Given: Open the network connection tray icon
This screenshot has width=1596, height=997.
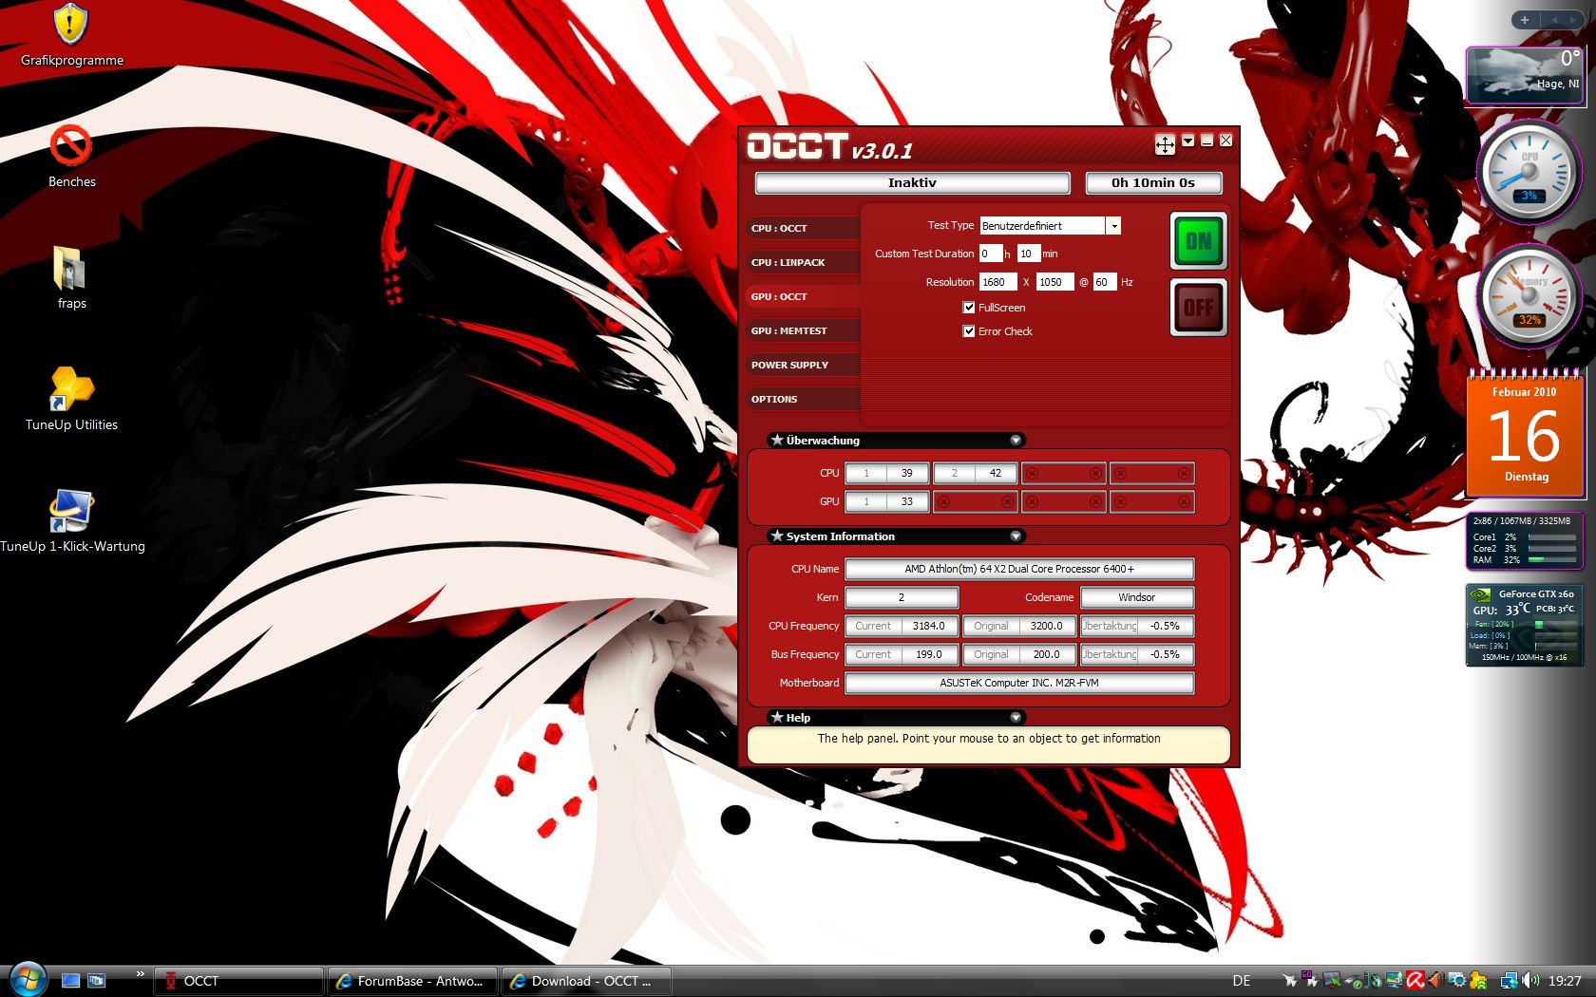Looking at the screenshot, I should click(x=1509, y=981).
